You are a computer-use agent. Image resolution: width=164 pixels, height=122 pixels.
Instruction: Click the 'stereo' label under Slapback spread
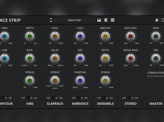(x=55, y=88)
